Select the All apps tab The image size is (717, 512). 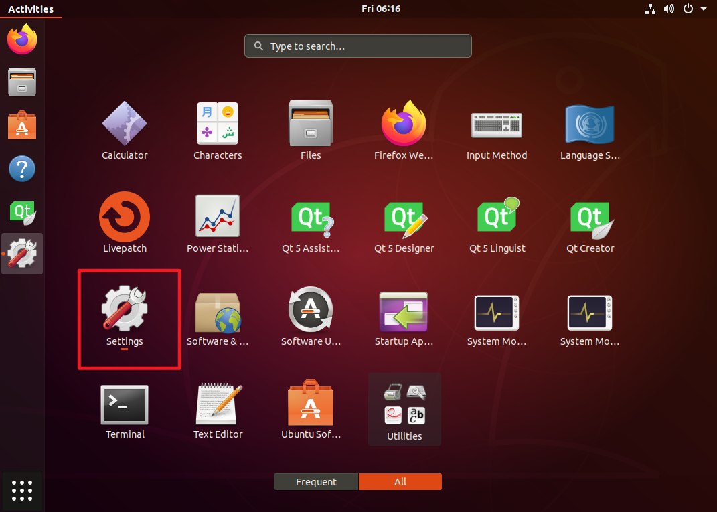pyautogui.click(x=400, y=481)
